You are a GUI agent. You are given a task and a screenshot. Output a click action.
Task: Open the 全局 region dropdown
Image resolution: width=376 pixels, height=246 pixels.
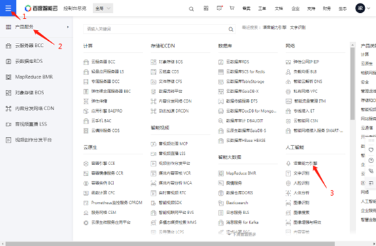[103, 8]
